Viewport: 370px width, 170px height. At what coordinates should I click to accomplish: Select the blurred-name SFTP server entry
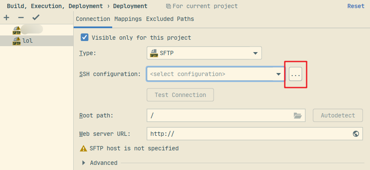tap(36, 30)
